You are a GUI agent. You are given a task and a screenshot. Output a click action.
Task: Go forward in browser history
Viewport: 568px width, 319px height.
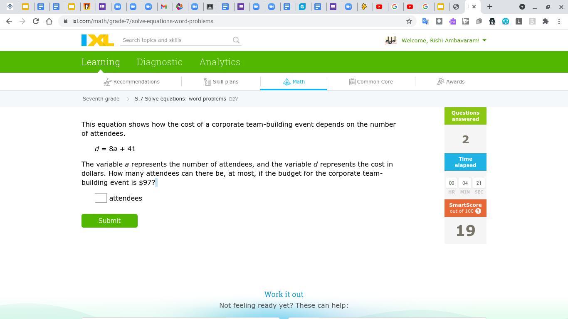(x=22, y=21)
